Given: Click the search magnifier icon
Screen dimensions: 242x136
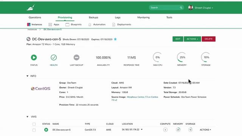Looking at the screenshot, I should coord(181,8).
